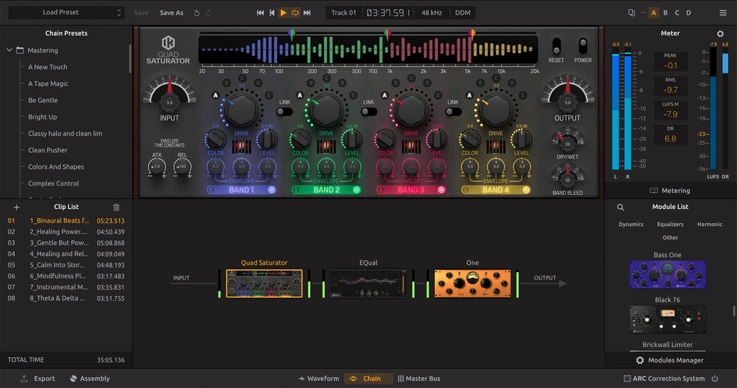
Task: Click the undo arrow icon
Action: pyautogui.click(x=196, y=13)
